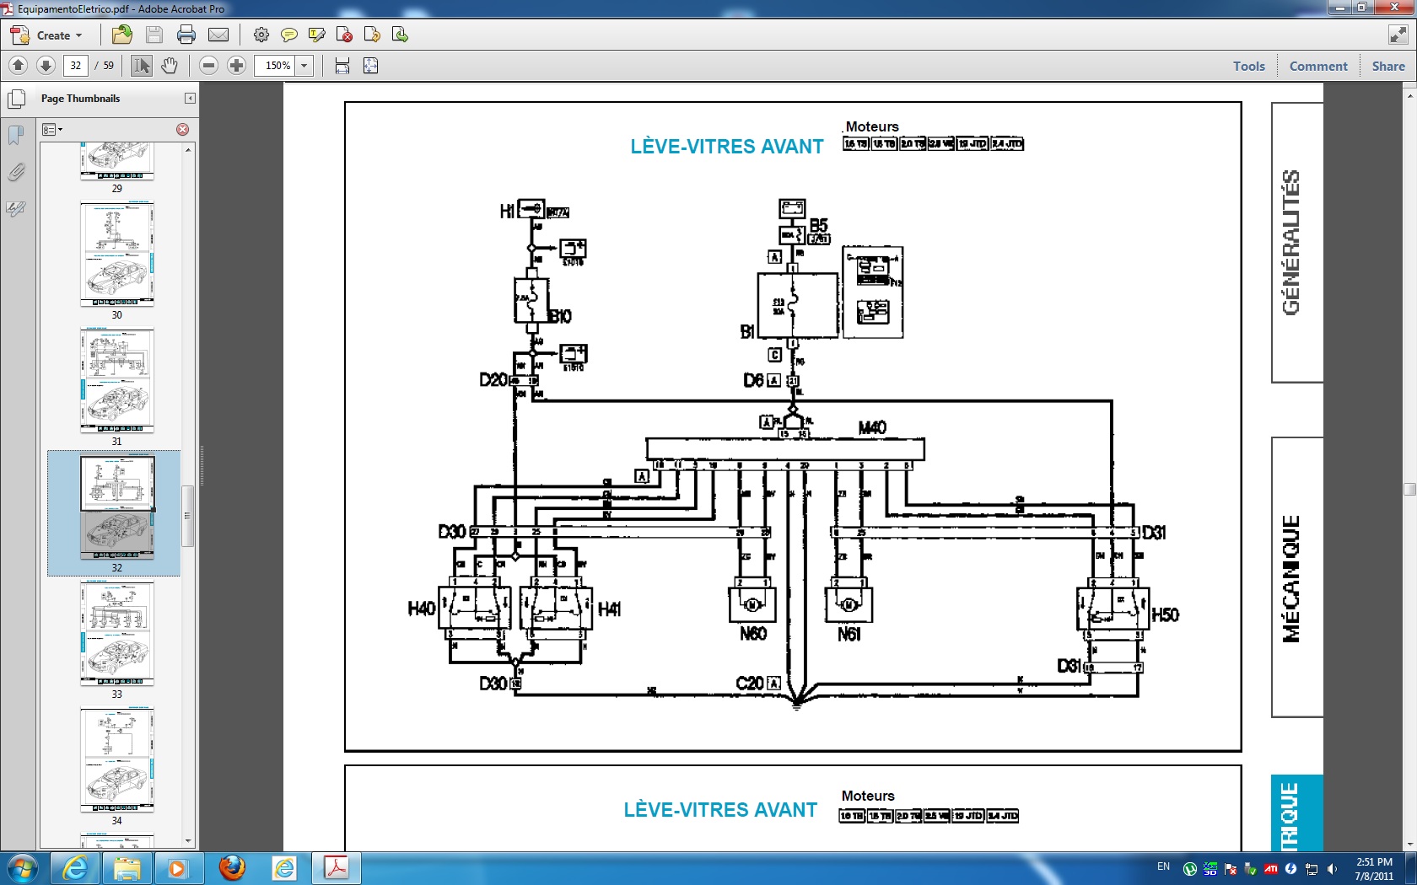Toggle the Signatures panel icon
Screen dimensions: 1417x885
(x=16, y=209)
